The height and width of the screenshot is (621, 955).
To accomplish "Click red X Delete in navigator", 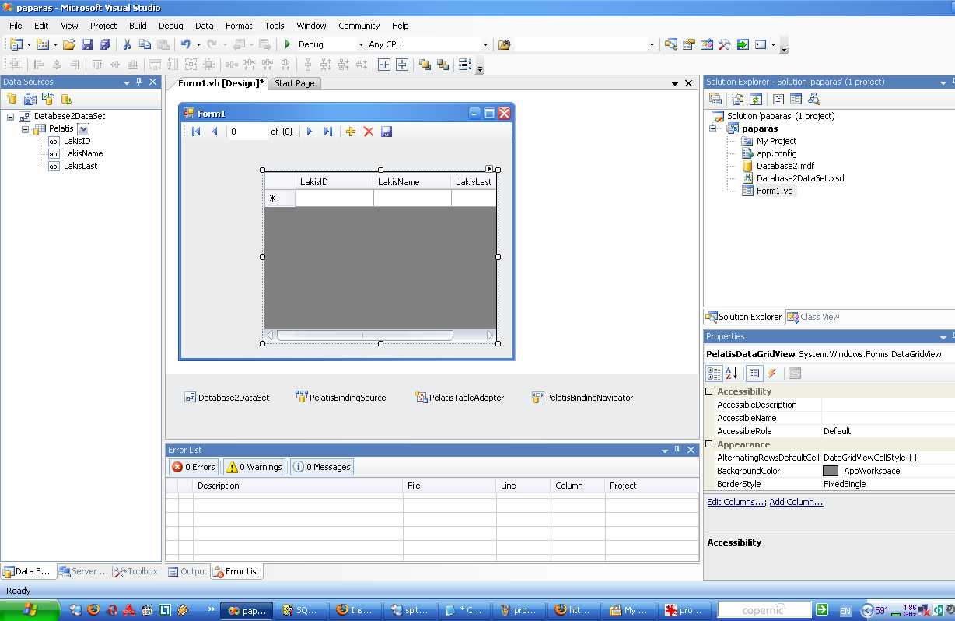I will pyautogui.click(x=369, y=132).
